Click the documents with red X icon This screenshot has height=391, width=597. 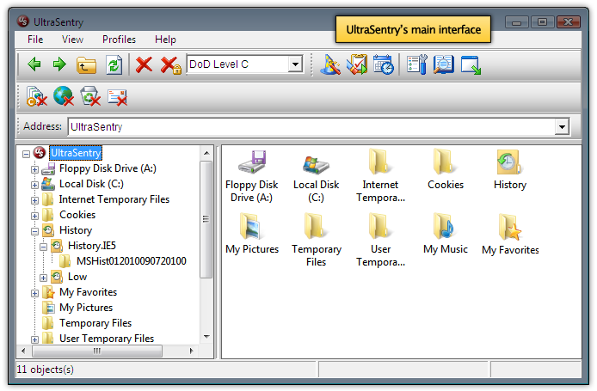(x=36, y=96)
